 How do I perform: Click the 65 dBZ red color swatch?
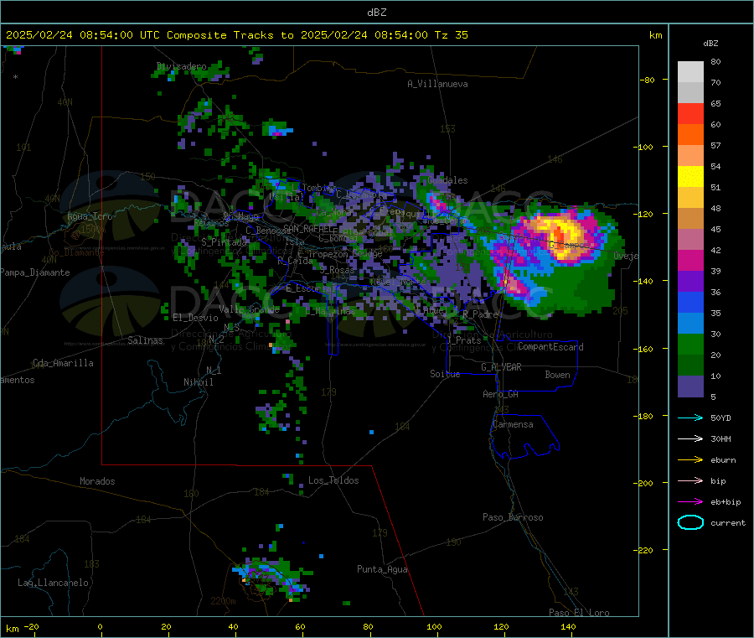tap(690, 113)
